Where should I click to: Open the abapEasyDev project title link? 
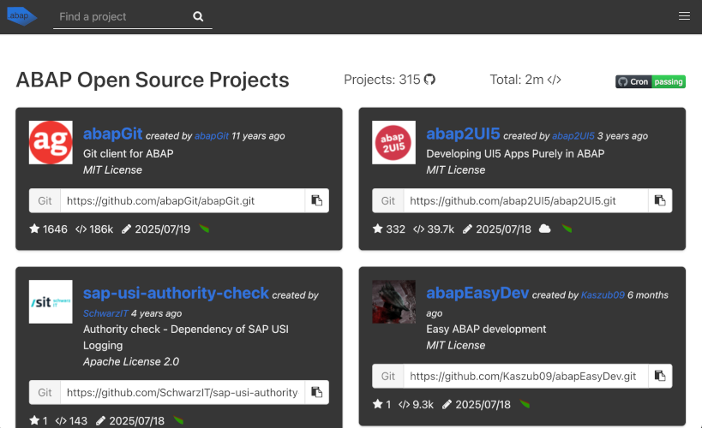(477, 293)
